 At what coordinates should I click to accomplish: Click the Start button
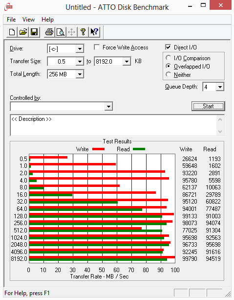coord(208,106)
